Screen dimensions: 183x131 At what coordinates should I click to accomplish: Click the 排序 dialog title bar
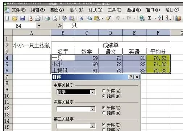click(90, 77)
